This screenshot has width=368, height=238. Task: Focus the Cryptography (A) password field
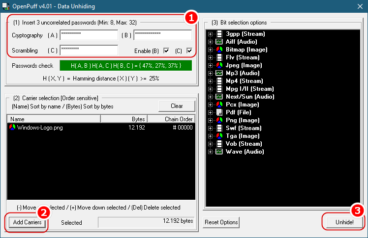[x=89, y=35]
